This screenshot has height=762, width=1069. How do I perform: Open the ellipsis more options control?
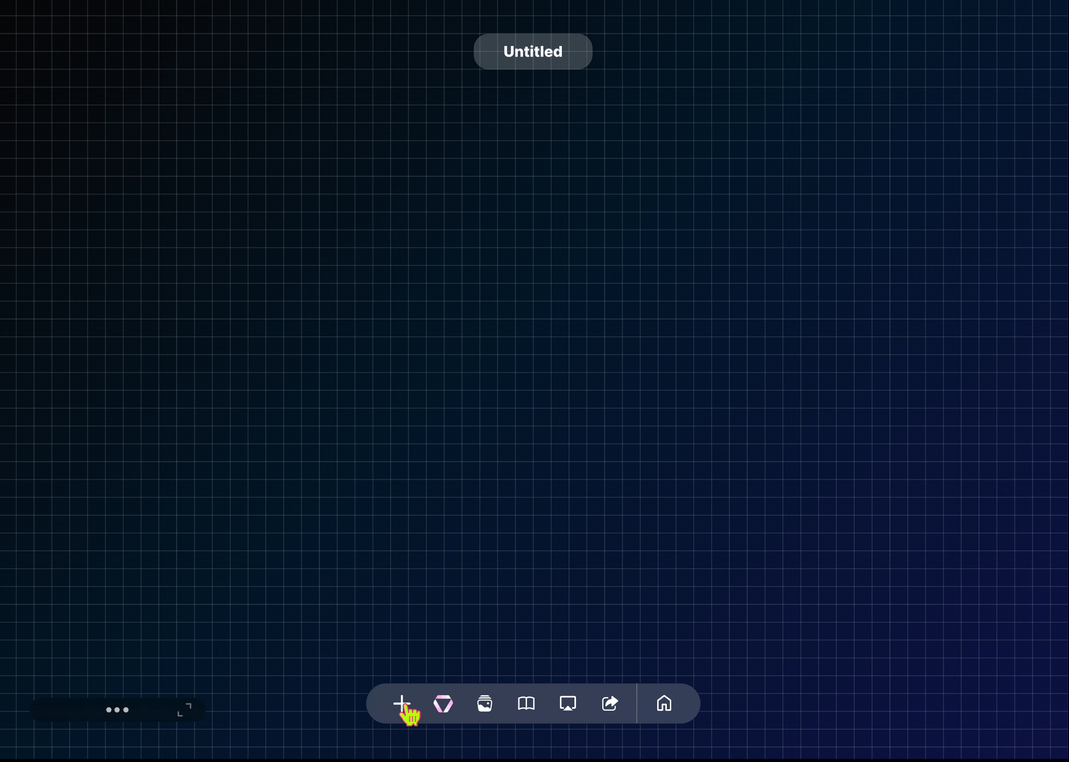pos(117,710)
